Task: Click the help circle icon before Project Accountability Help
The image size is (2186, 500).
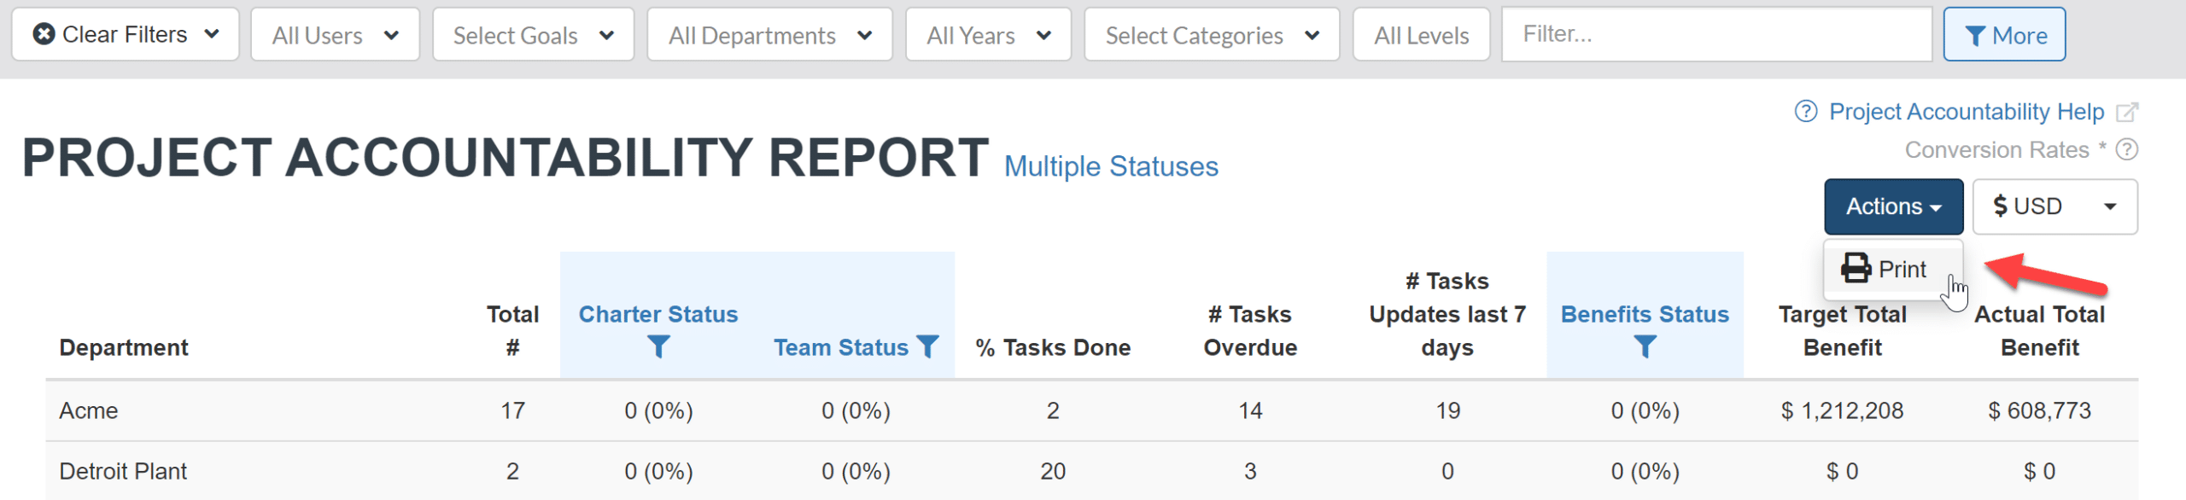Action: click(1806, 112)
